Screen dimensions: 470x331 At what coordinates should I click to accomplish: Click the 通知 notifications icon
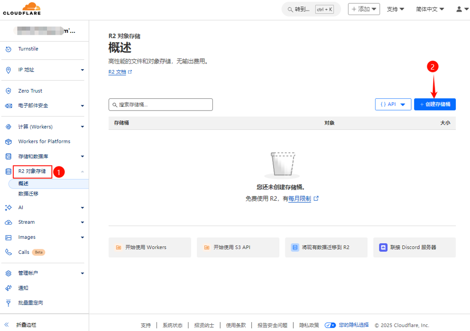pos(8,288)
